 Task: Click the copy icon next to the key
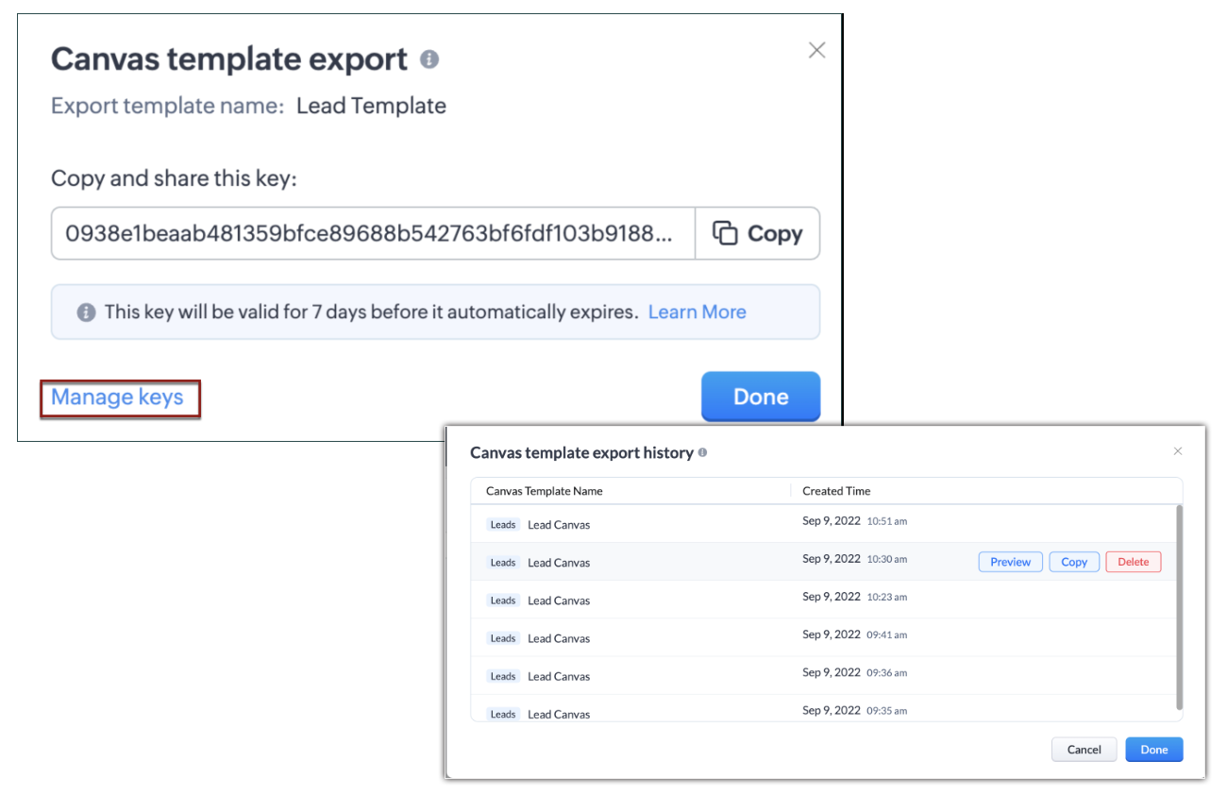point(725,233)
